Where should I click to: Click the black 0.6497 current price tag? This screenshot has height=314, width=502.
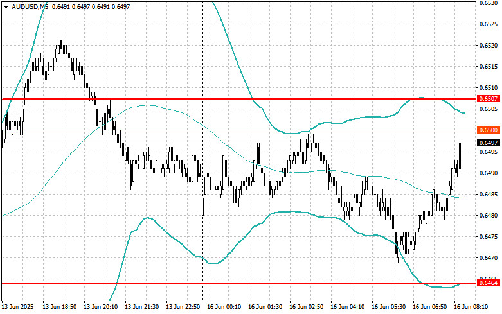point(489,143)
